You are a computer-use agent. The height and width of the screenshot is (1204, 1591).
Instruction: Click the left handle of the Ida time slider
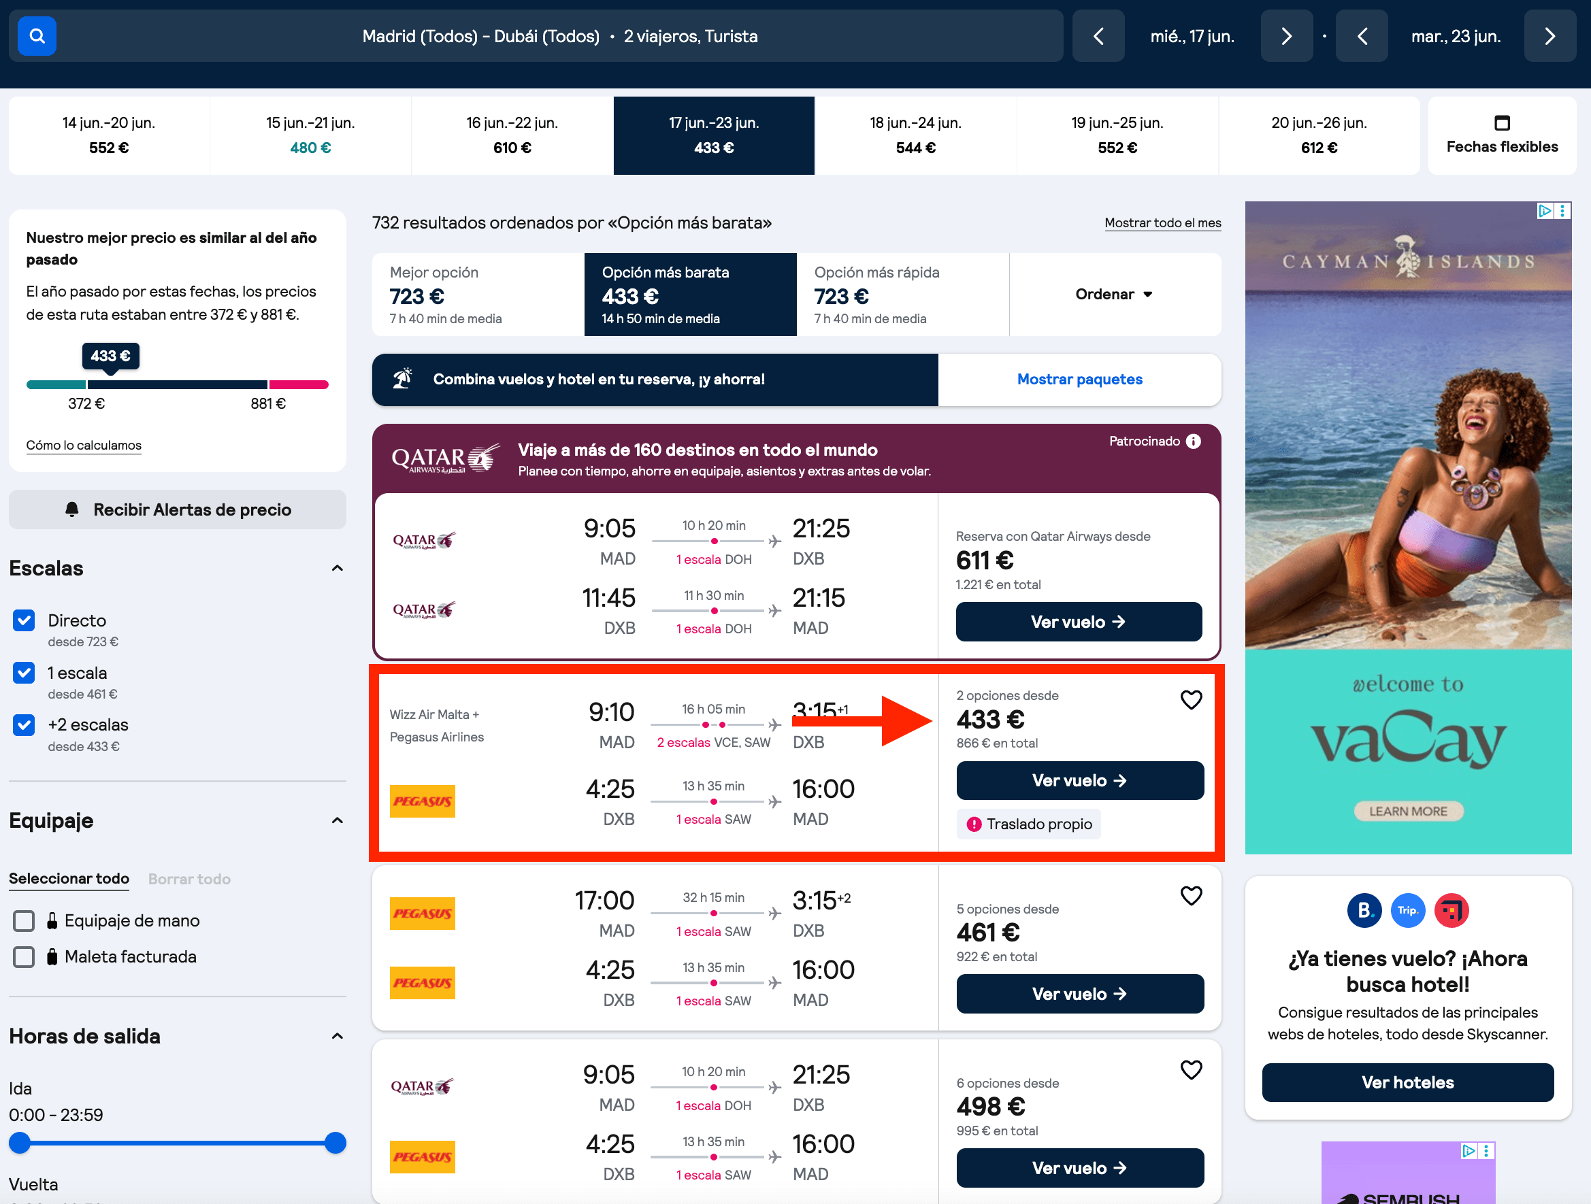[x=20, y=1142]
